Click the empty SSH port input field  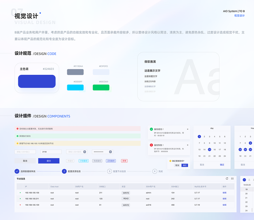pyautogui.click(x=25, y=152)
